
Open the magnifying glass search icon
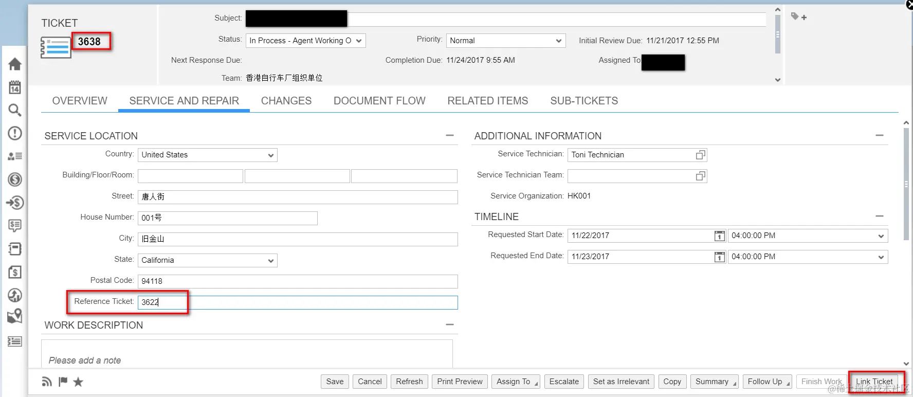pyautogui.click(x=15, y=110)
